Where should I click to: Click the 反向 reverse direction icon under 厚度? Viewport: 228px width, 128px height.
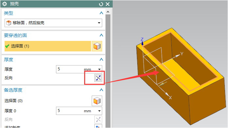point(98,78)
